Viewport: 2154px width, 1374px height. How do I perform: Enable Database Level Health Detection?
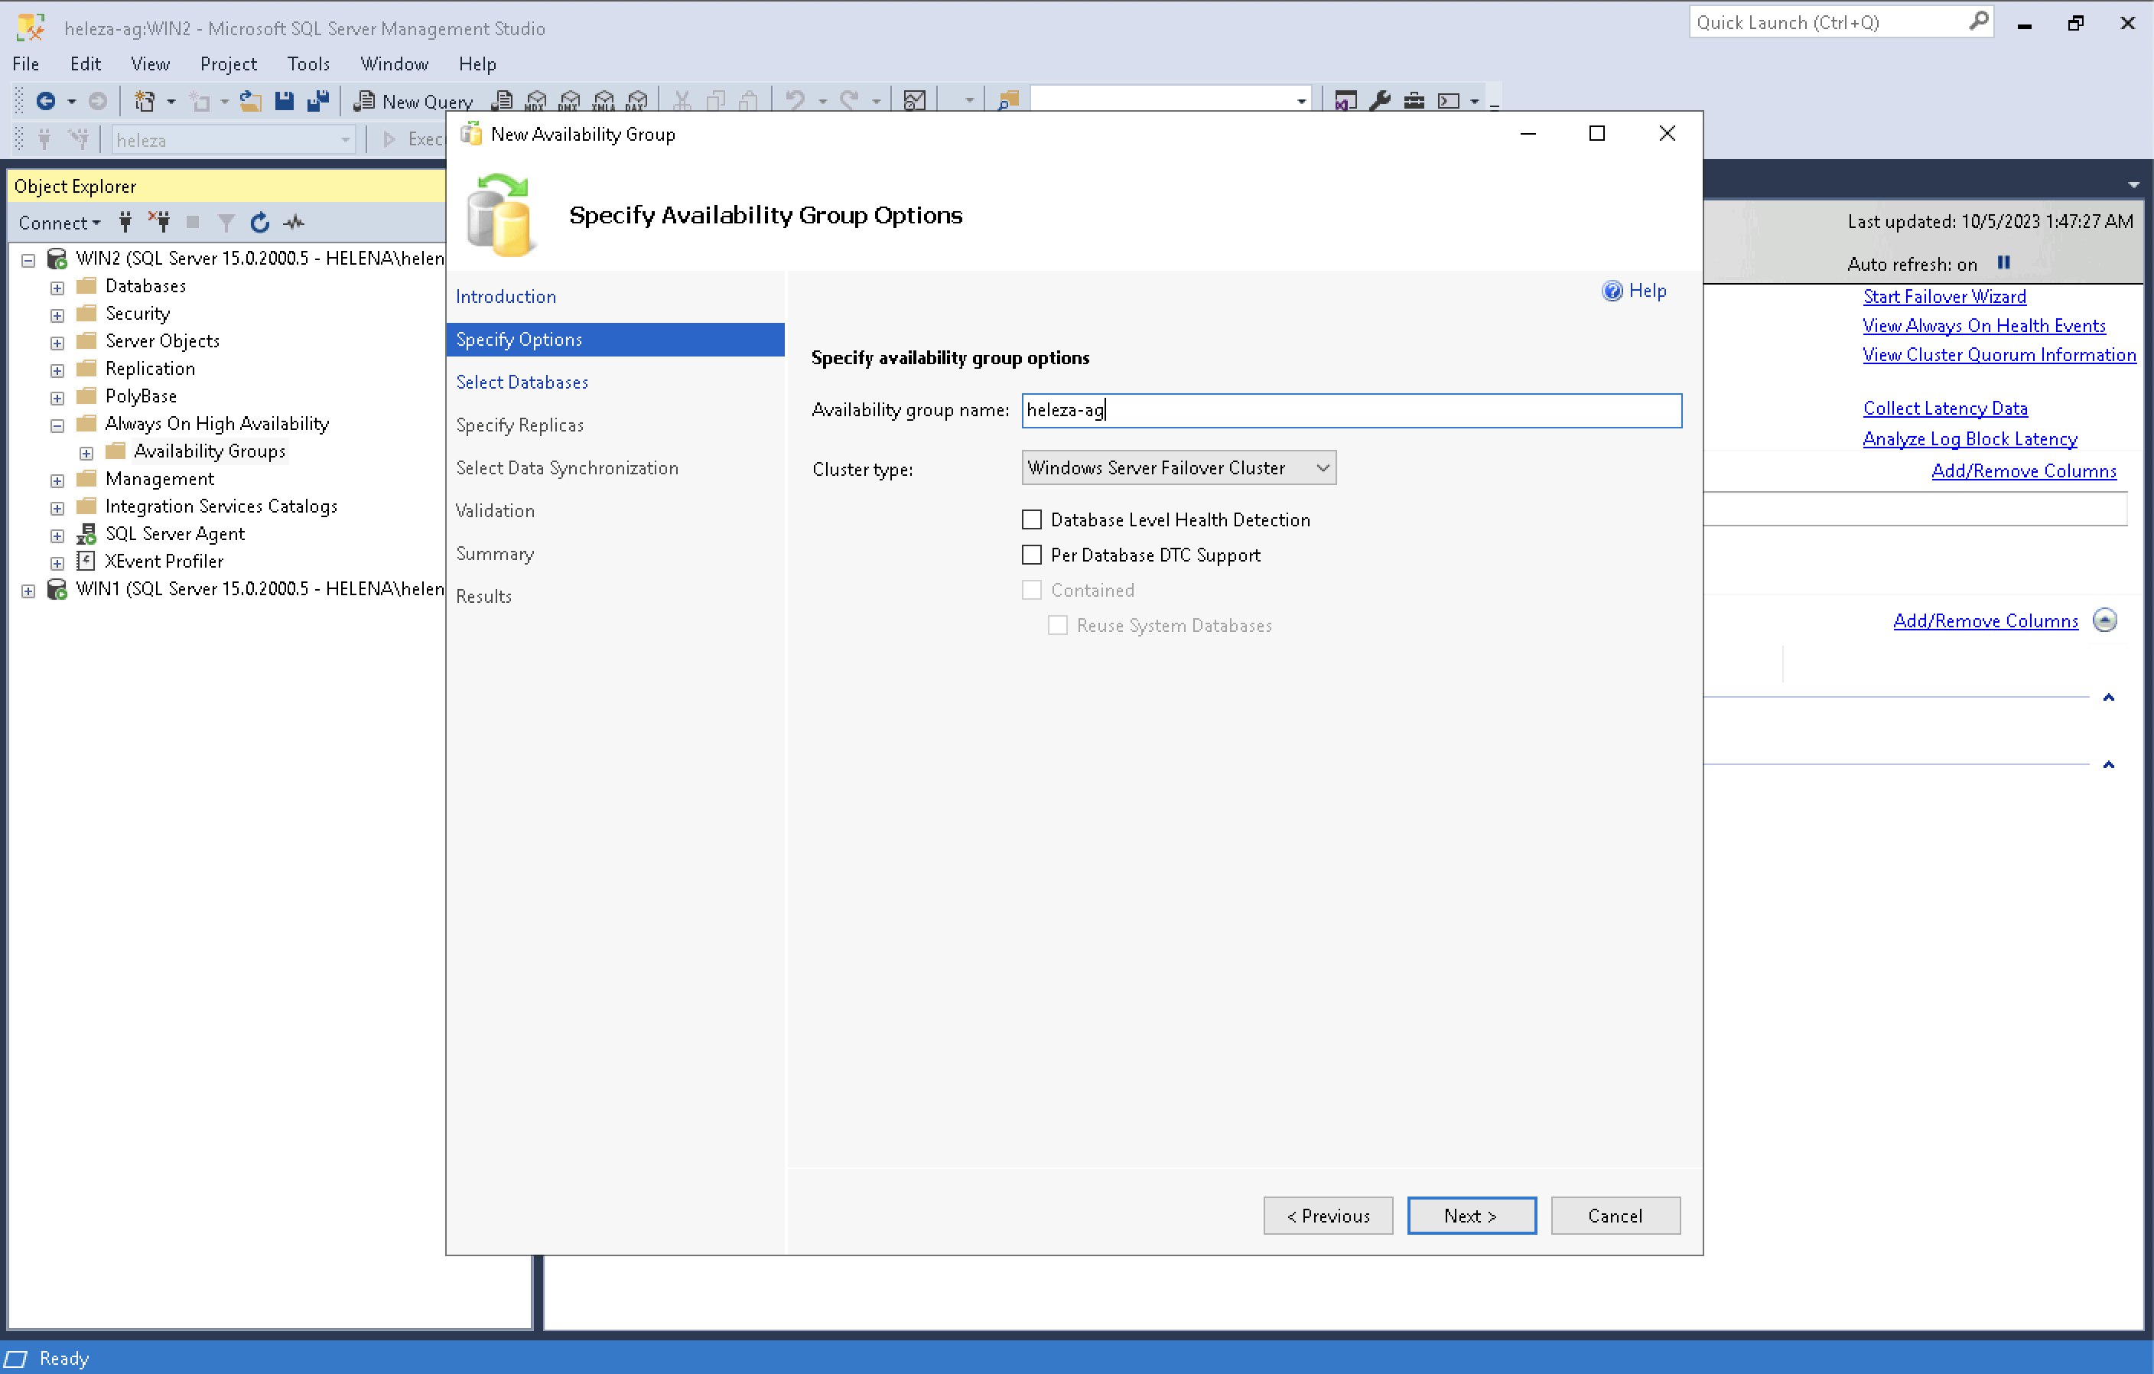point(1031,519)
